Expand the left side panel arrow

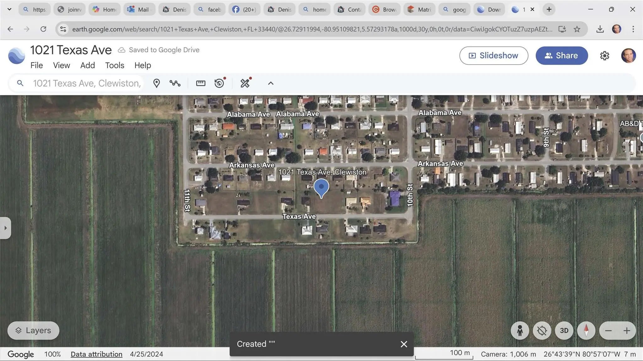click(5, 228)
